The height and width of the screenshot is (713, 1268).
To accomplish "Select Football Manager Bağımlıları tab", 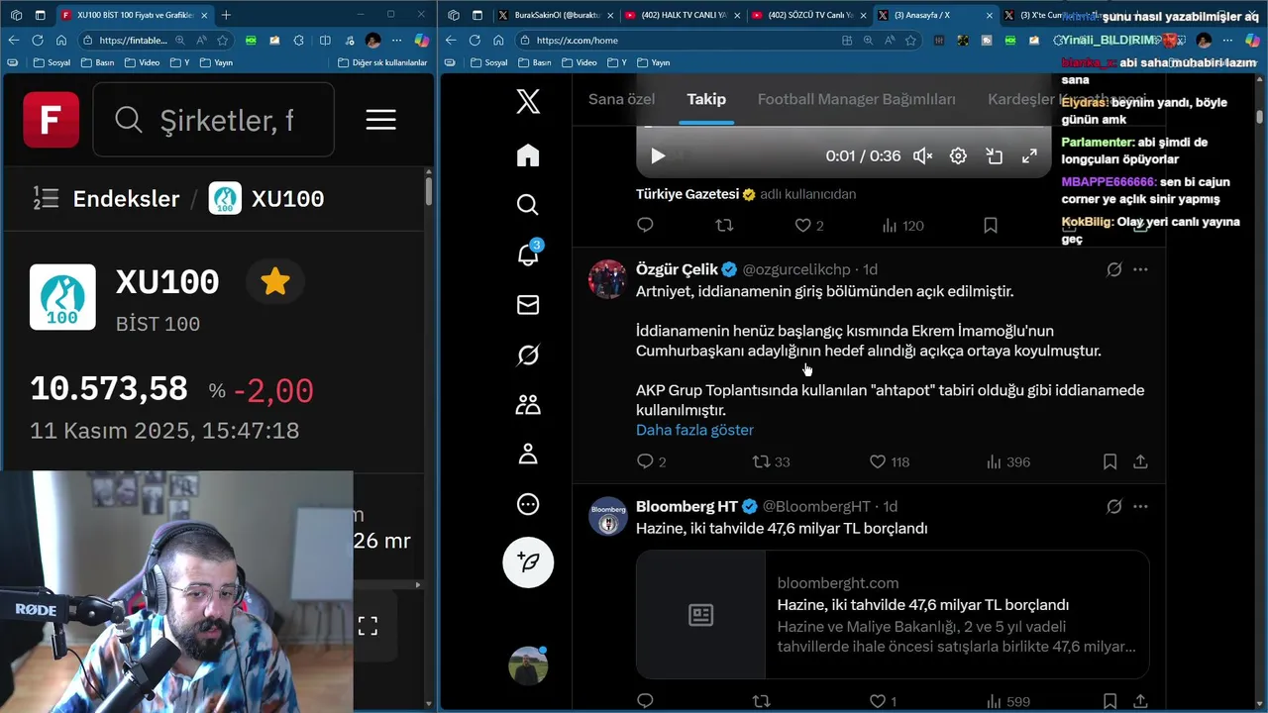I will tap(857, 99).
